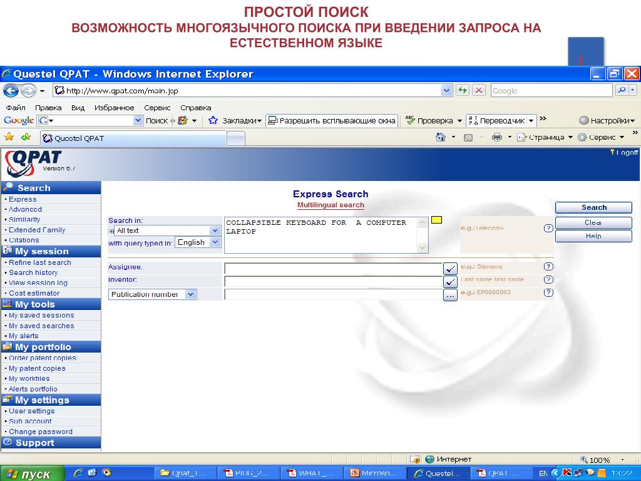
Task: Open My saved searches in the sidebar
Action: [41, 326]
